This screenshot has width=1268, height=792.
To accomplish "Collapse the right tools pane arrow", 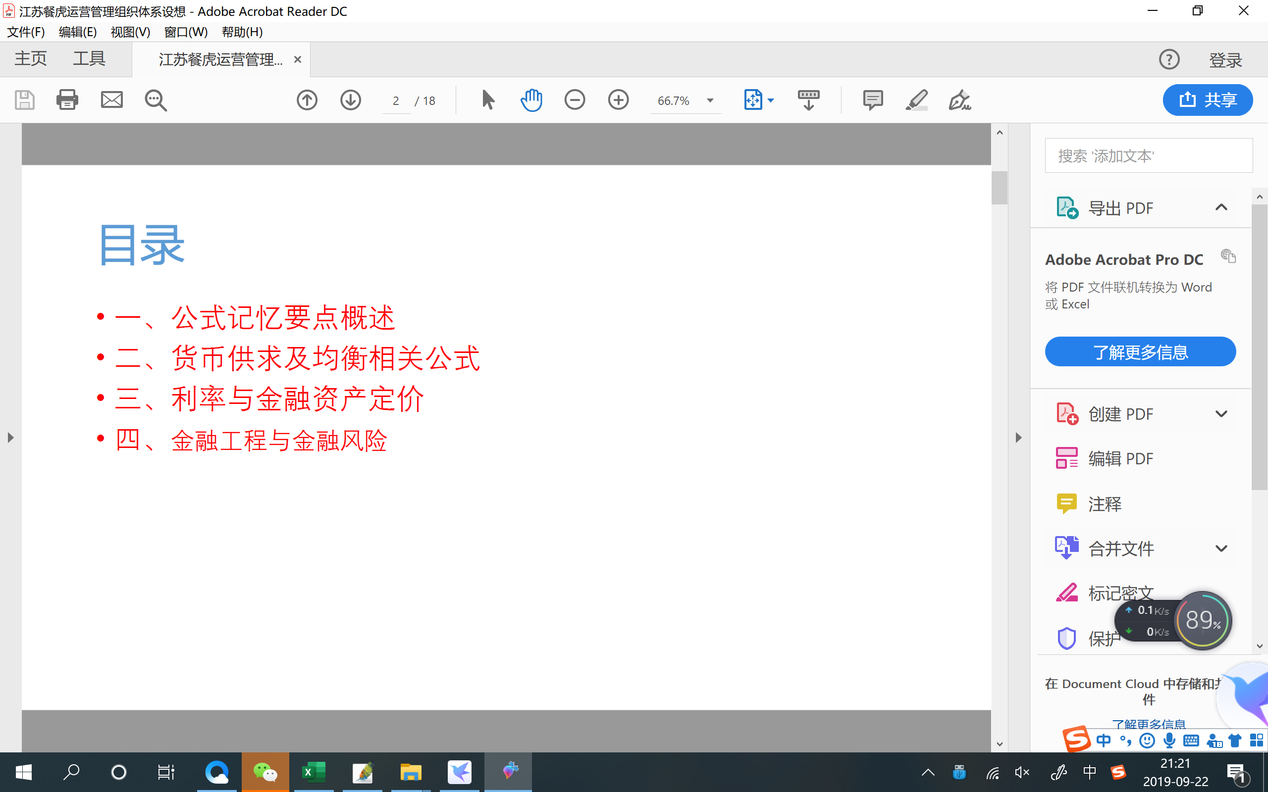I will click(x=1018, y=438).
